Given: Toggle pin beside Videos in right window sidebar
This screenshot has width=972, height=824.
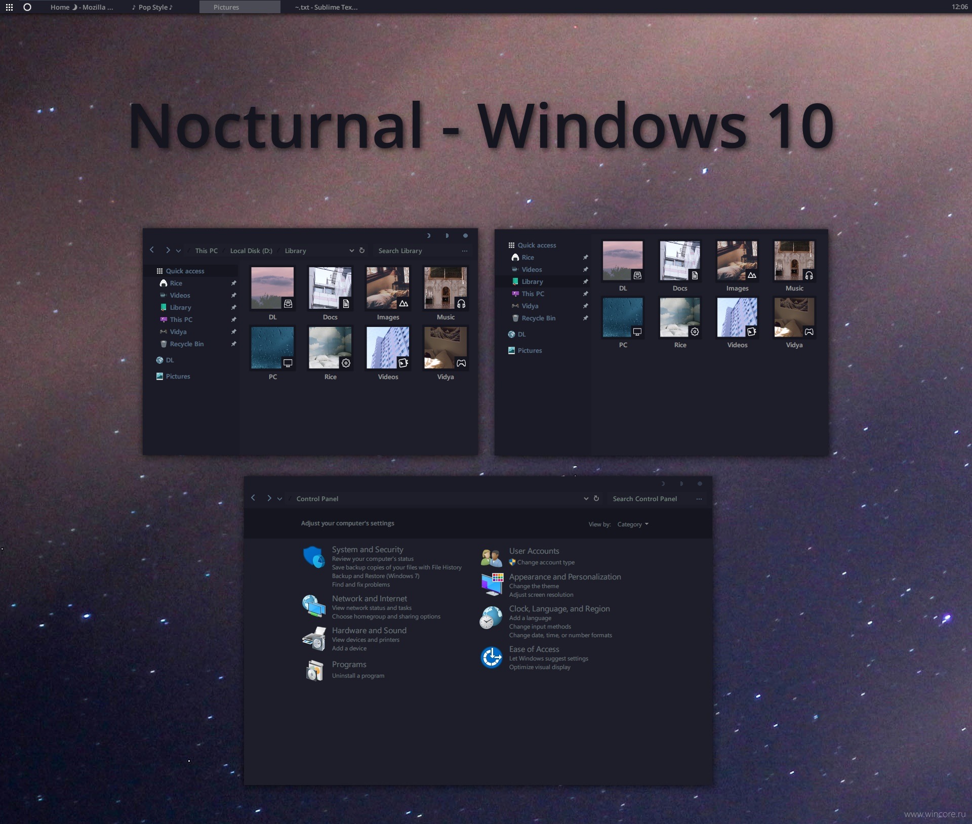Looking at the screenshot, I should point(585,269).
